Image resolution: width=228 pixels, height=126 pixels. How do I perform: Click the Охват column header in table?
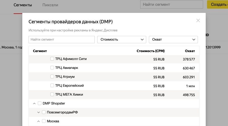click(x=190, y=51)
